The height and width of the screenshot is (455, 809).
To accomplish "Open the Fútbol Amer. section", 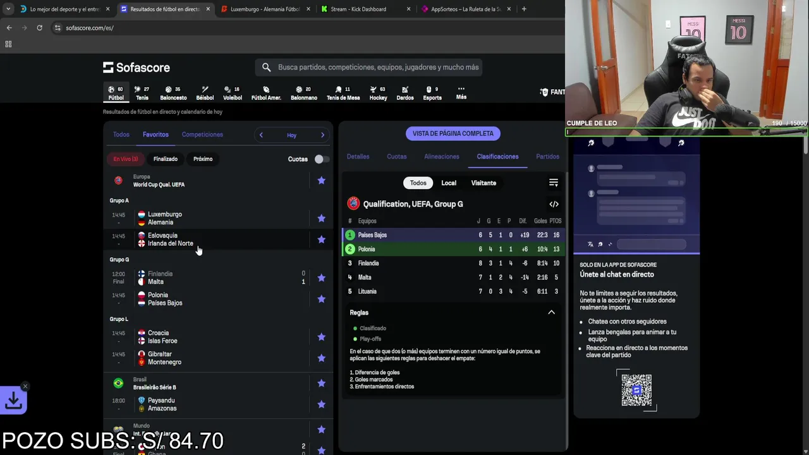I will tap(266, 93).
